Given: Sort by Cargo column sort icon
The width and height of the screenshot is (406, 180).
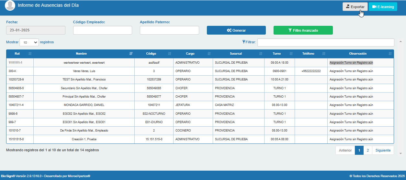Looking at the screenshot, I should pos(209,54).
